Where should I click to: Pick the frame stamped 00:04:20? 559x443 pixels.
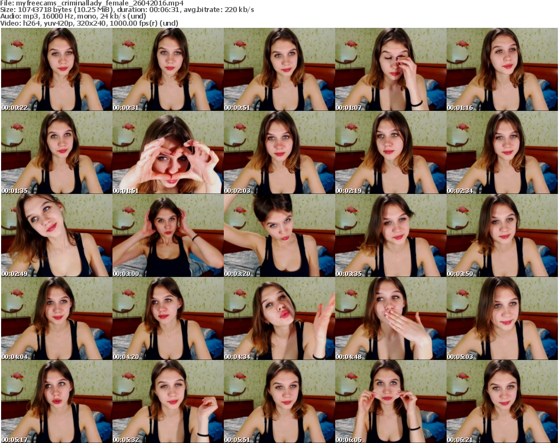coord(168,318)
